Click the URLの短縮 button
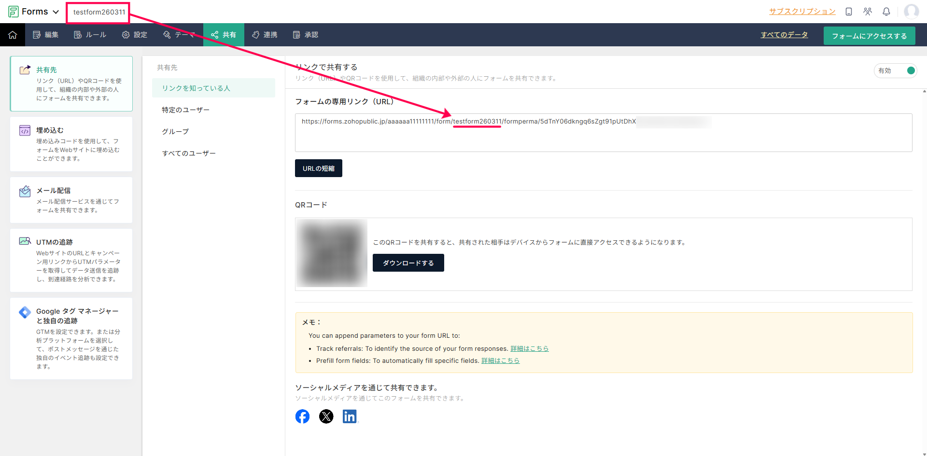Viewport: 927px width, 456px height. point(318,168)
